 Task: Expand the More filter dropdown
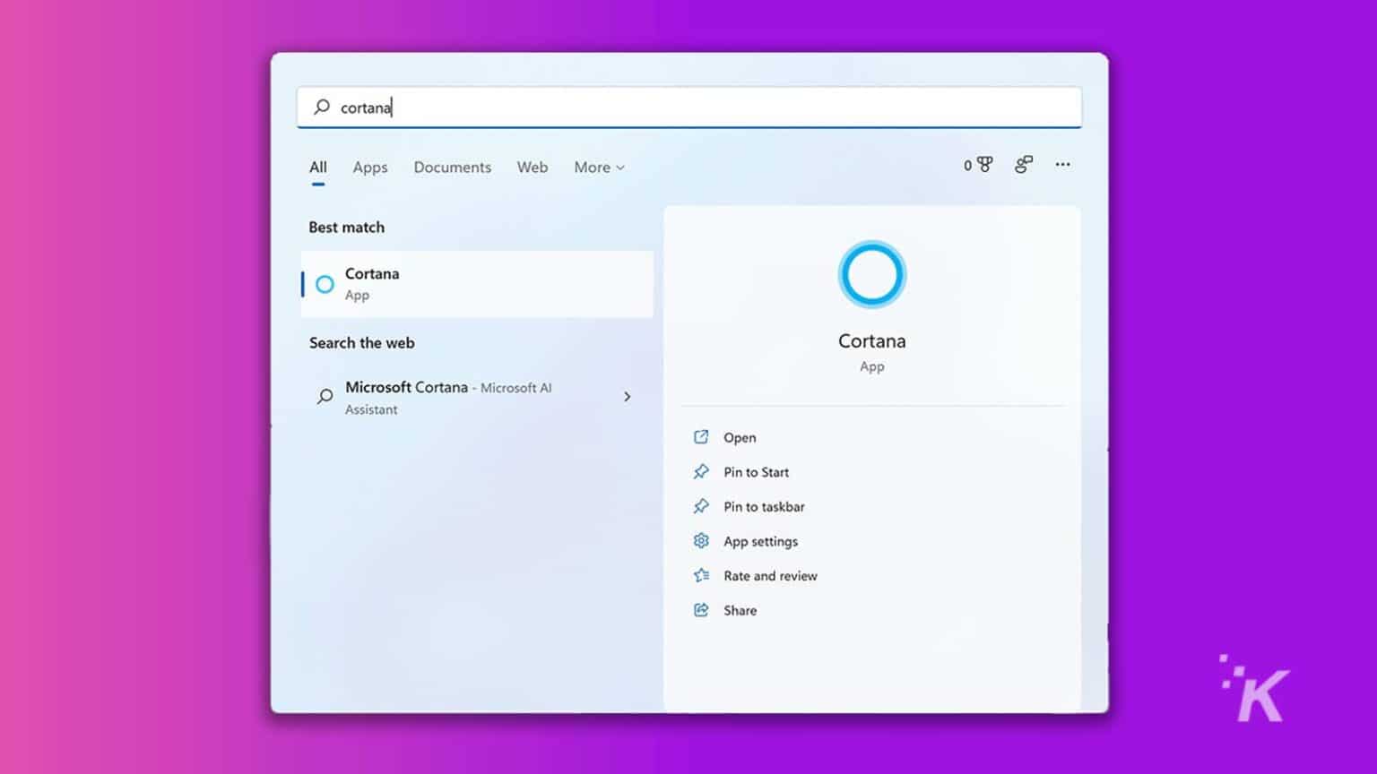pos(598,168)
